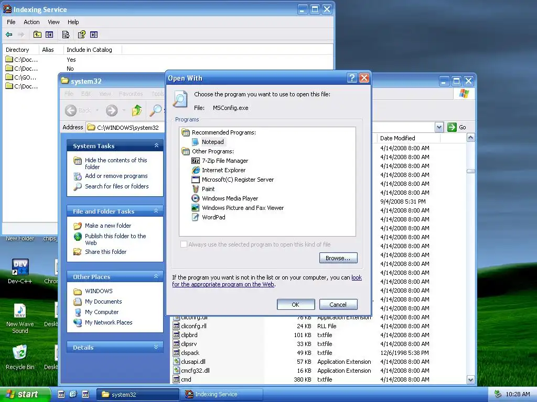Click the Forward arrow in system32 toolbar
The image size is (537, 402).
[x=112, y=110]
